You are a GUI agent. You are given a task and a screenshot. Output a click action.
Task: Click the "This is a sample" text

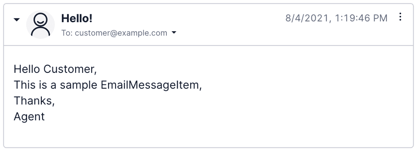56,85
